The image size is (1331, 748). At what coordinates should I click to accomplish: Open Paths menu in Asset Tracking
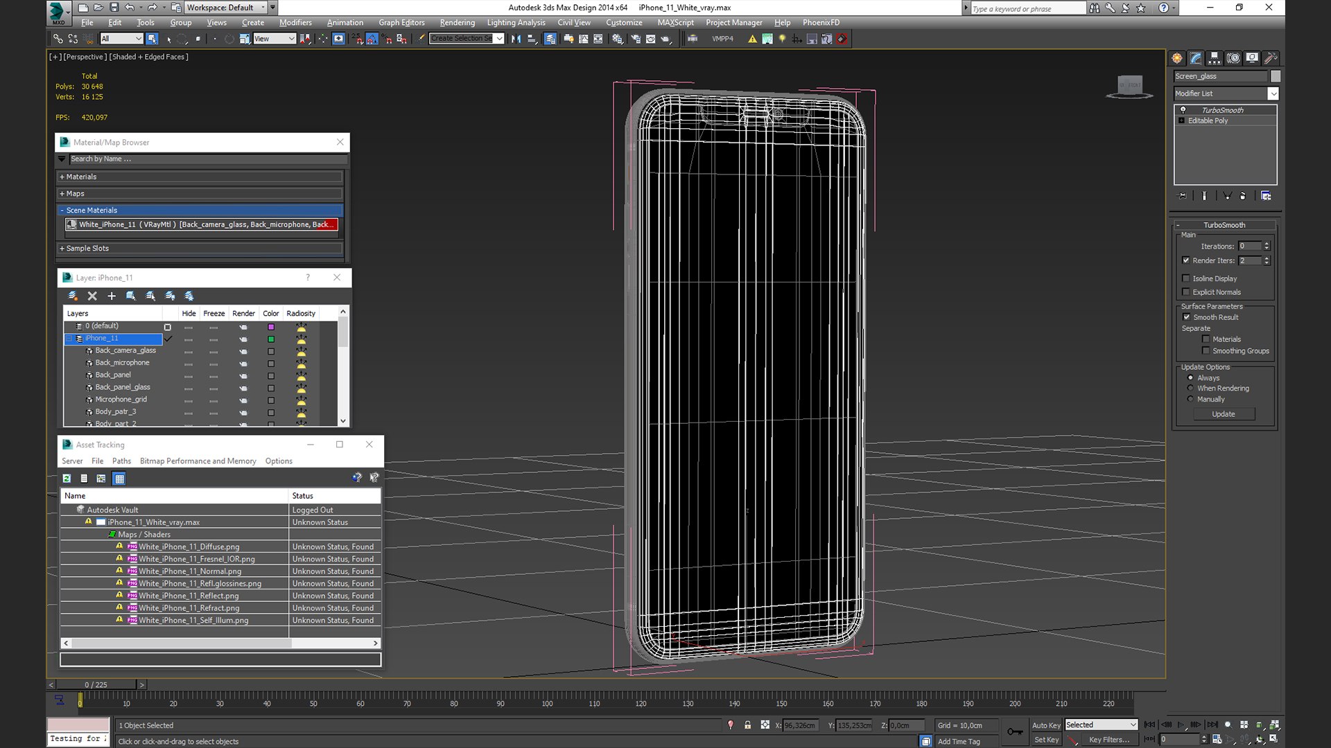click(121, 461)
